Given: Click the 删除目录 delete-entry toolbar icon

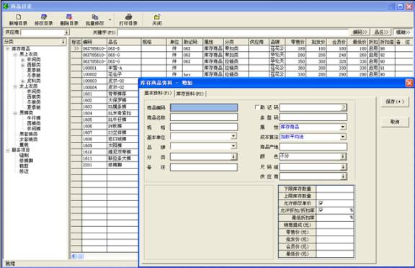Looking at the screenshot, I should [69, 17].
